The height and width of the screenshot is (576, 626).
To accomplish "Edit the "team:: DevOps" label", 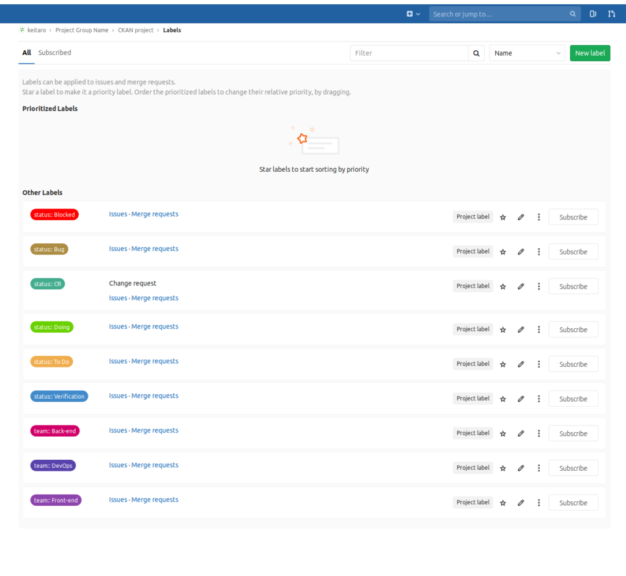I will (x=520, y=468).
